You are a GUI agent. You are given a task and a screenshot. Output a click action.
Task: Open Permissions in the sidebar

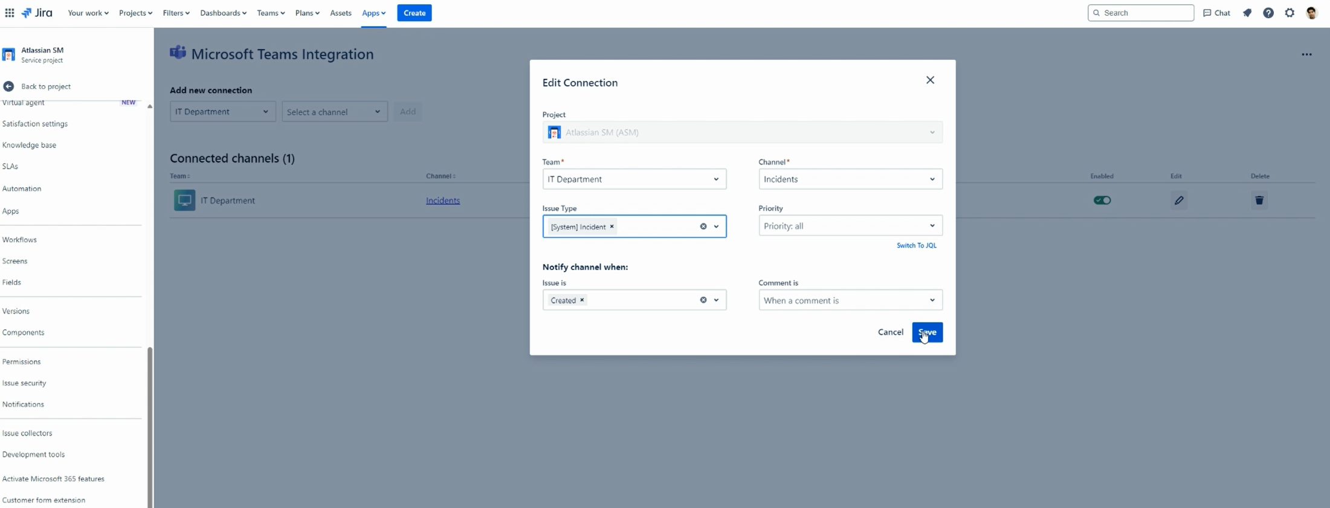[x=21, y=362]
